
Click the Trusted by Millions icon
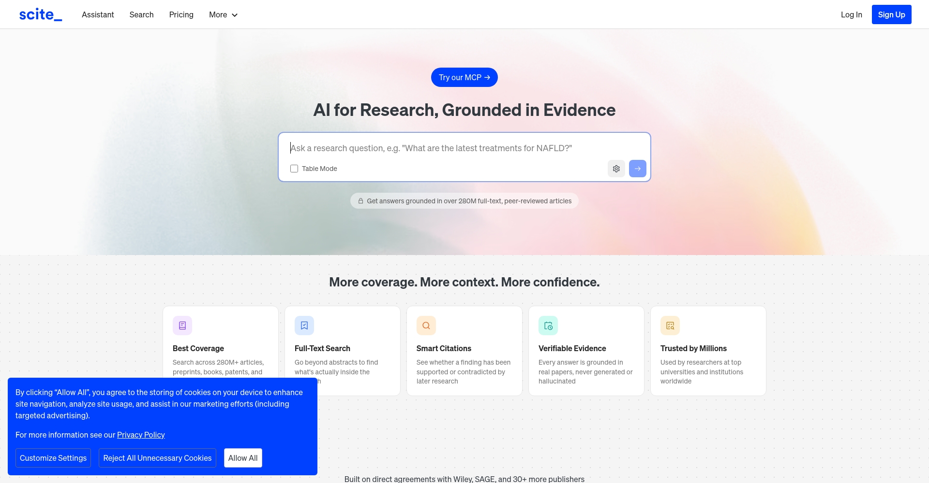point(670,326)
